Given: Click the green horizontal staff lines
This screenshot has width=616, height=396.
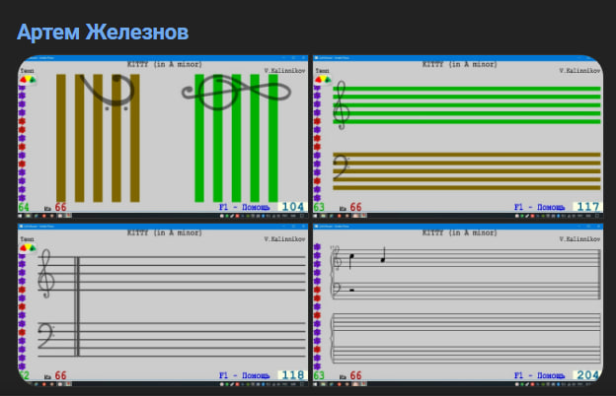Looking at the screenshot, I should pos(474,104).
